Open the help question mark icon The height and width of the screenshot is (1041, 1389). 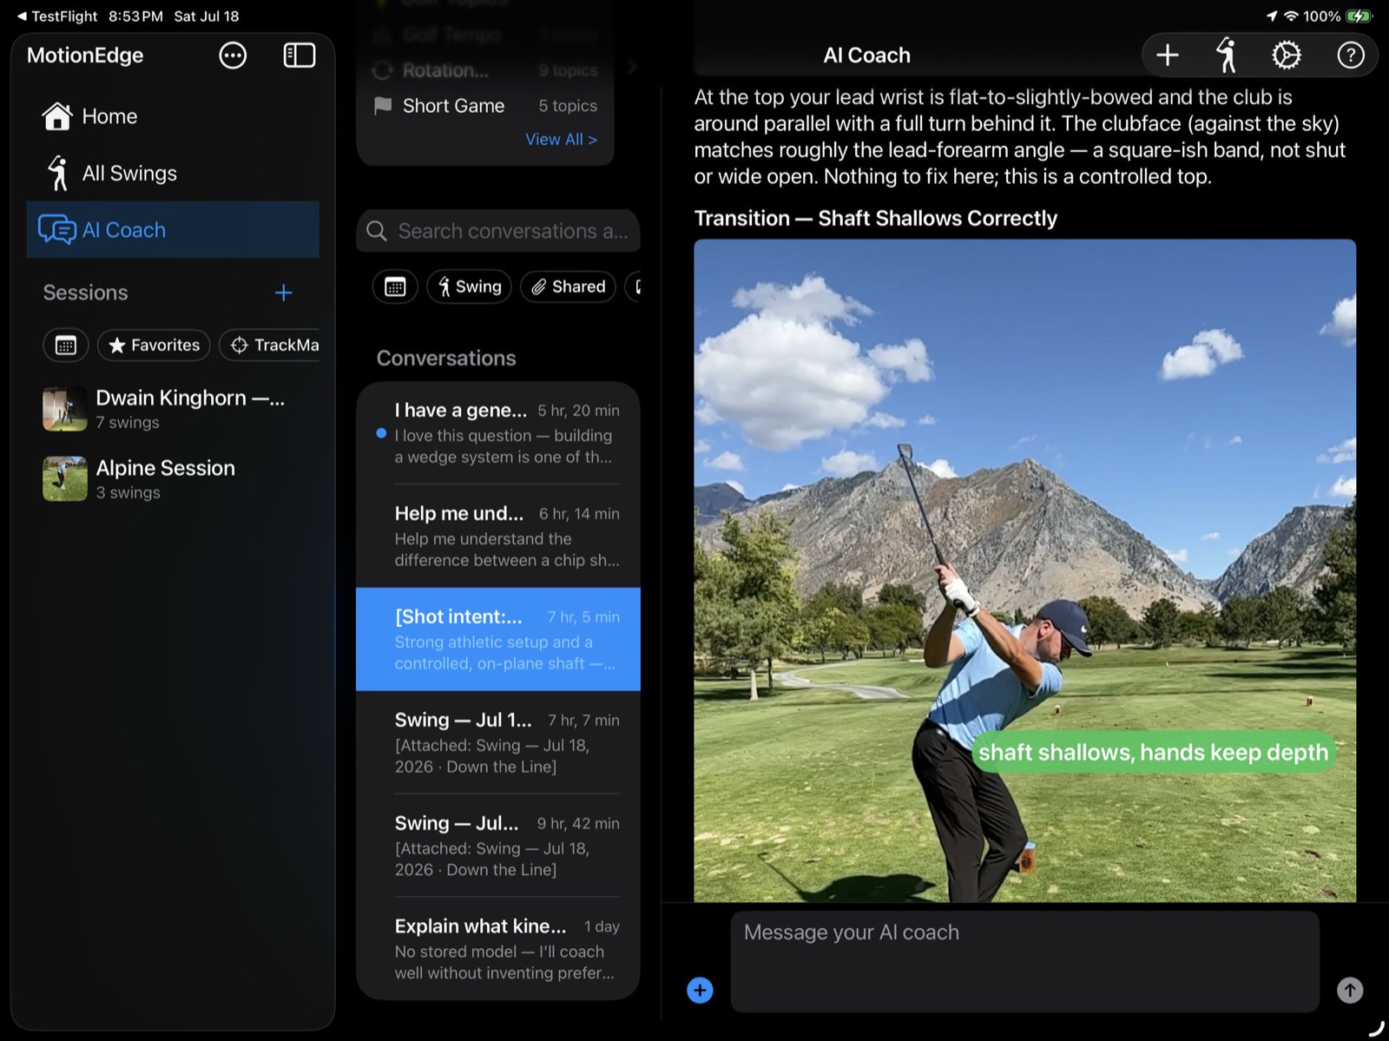1350,56
